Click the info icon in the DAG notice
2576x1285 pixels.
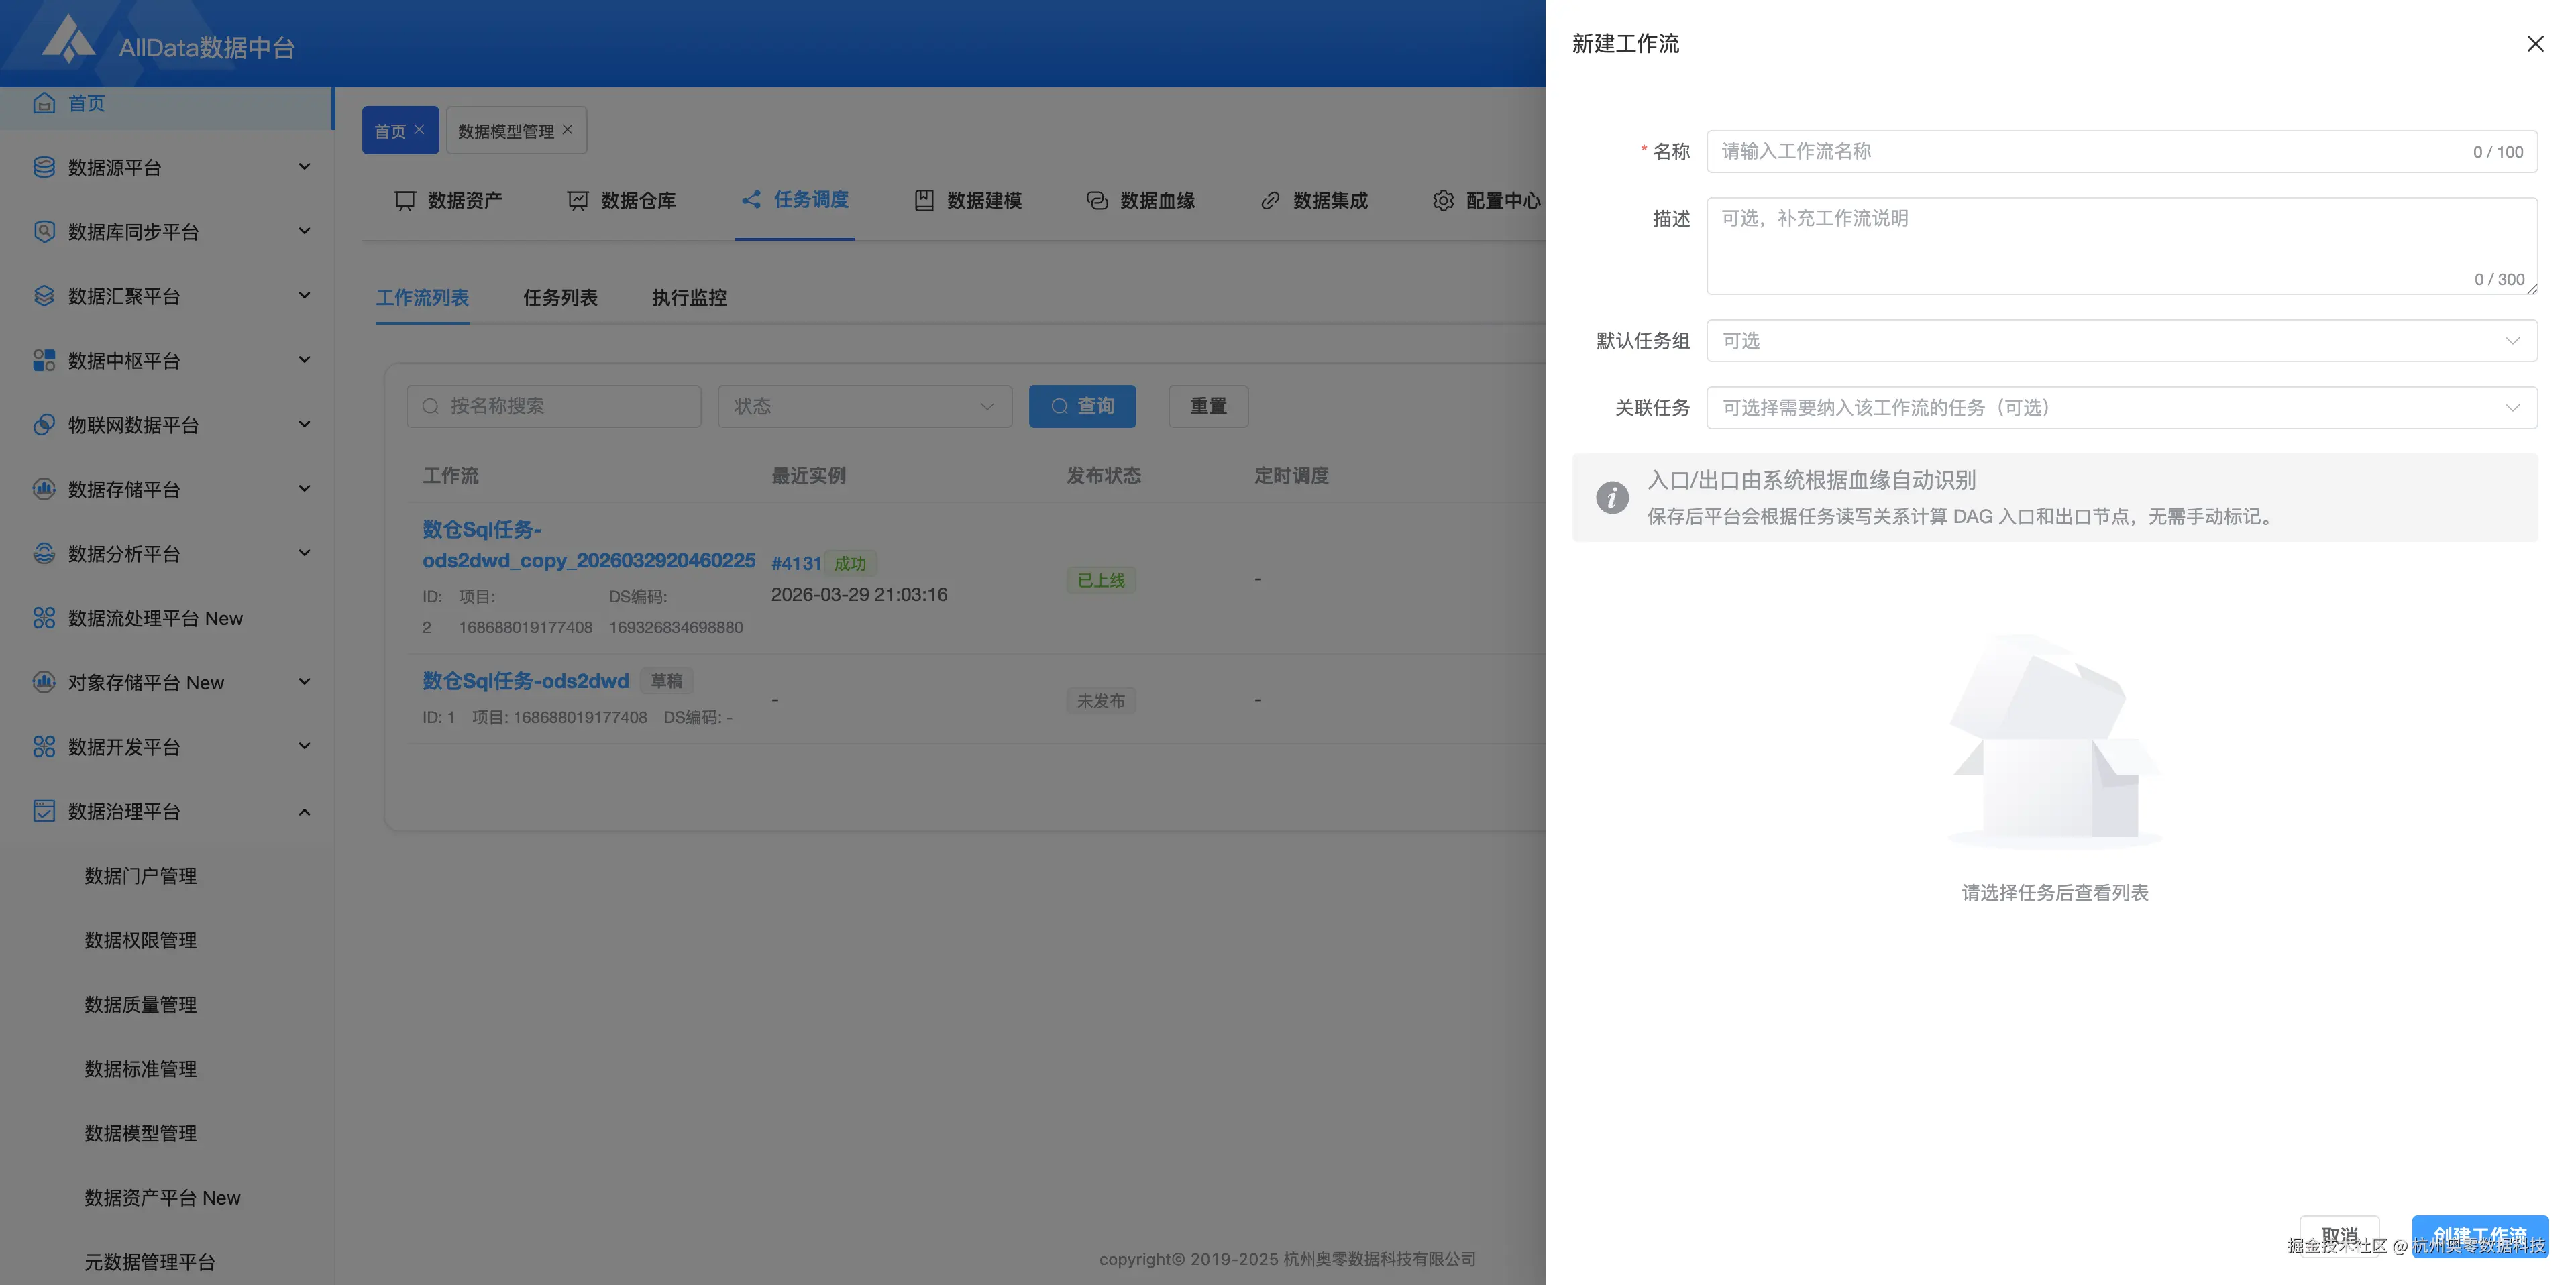[1612, 497]
